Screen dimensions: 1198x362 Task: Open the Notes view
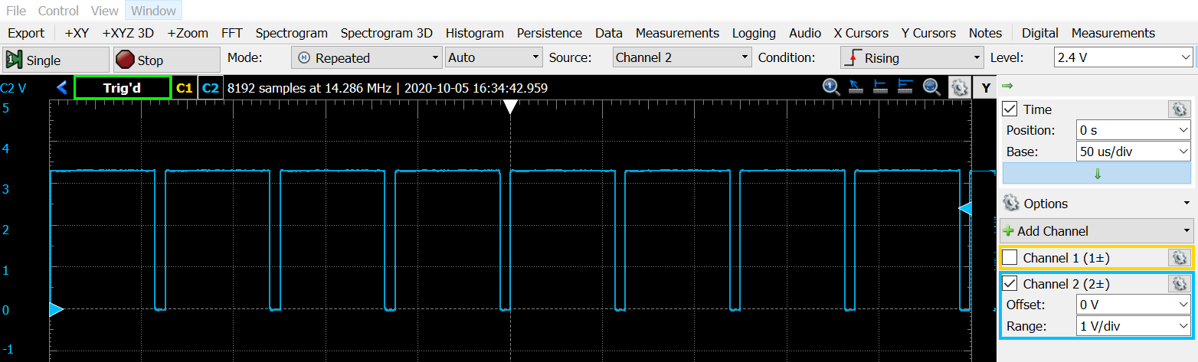tap(985, 33)
